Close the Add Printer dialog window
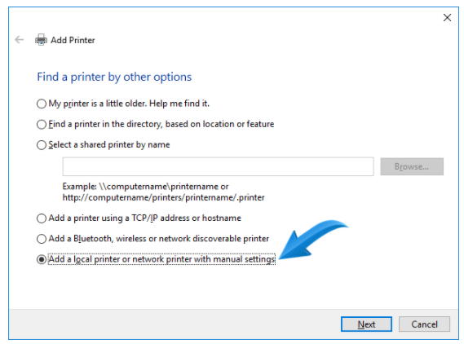This screenshot has width=464, height=344. (x=447, y=18)
